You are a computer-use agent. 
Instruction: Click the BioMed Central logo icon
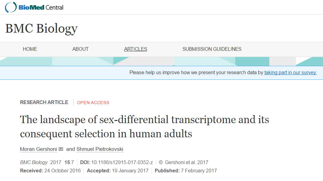(11, 7)
